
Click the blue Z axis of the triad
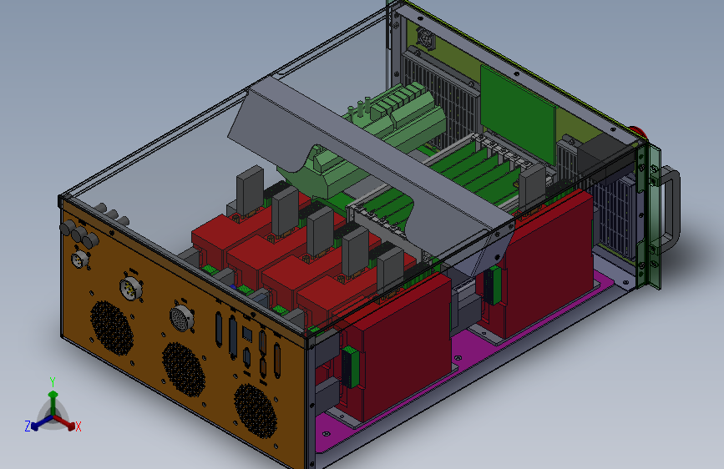[42, 423]
